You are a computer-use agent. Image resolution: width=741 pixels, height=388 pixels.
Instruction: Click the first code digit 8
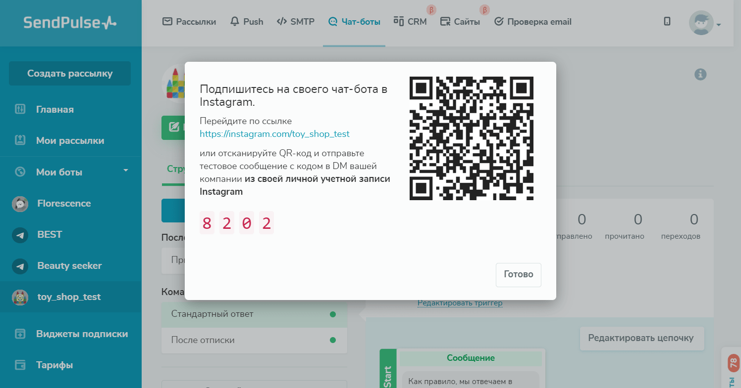click(207, 223)
